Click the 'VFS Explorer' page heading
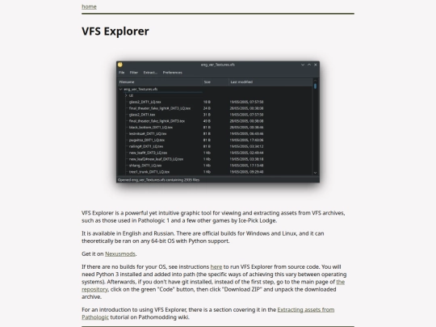 point(115,31)
